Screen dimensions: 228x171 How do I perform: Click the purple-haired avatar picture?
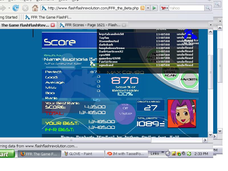pyautogui.click(x=182, y=114)
